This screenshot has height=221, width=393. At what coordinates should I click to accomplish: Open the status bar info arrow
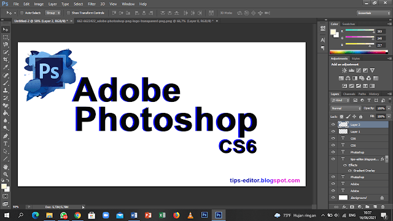[84, 207]
